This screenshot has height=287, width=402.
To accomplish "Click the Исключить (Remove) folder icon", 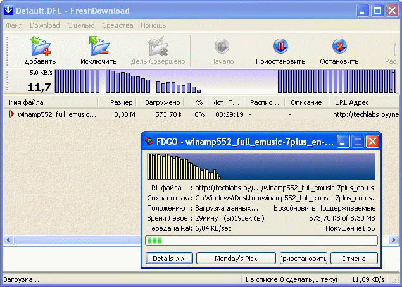I will point(99,46).
